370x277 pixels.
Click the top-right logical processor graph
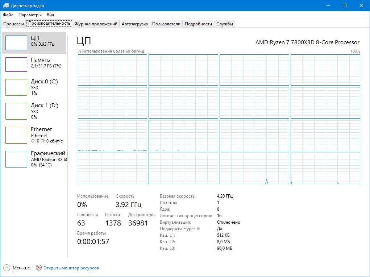tap(325, 70)
